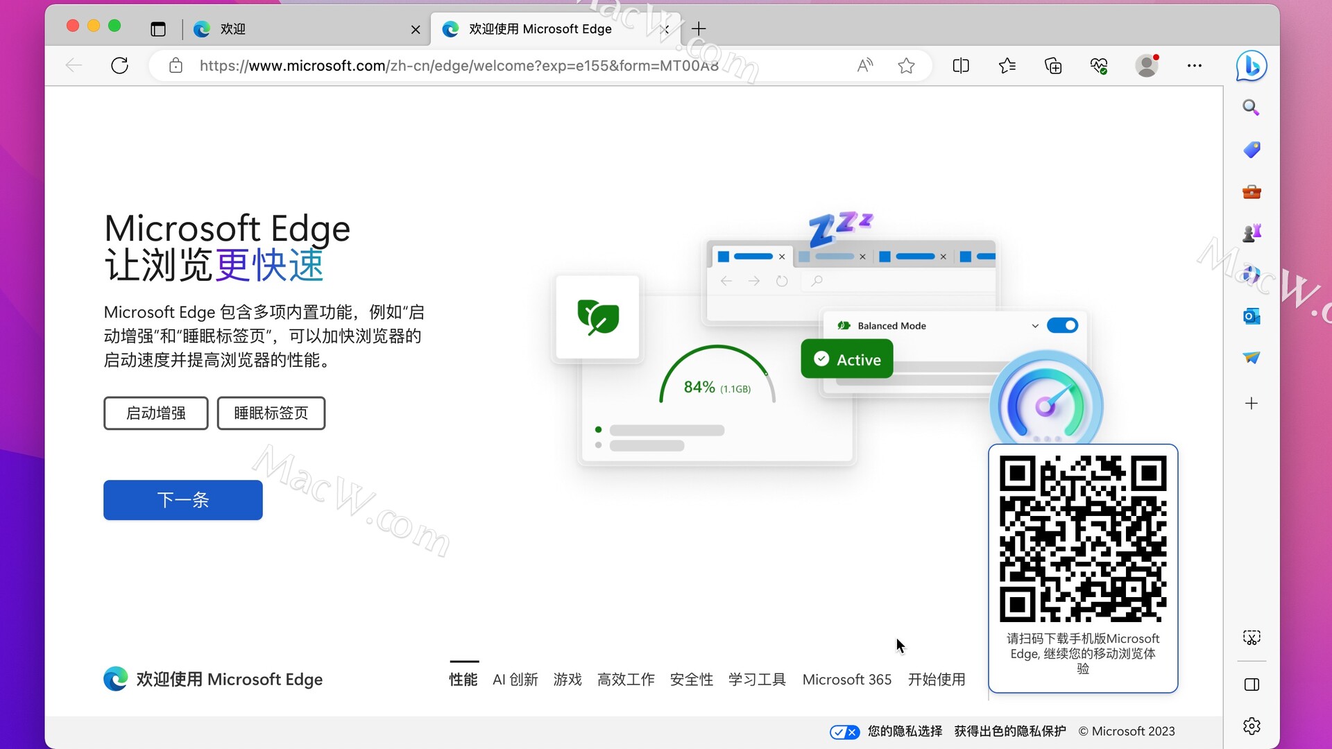This screenshot has height=749, width=1332.
Task: Click the Edge logo near 欢迎使用
Action: pos(116,679)
